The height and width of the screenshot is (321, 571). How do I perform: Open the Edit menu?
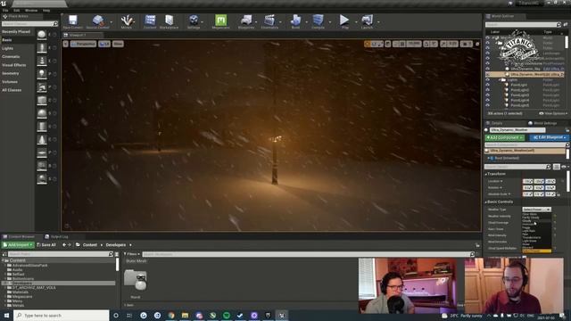tap(17, 11)
